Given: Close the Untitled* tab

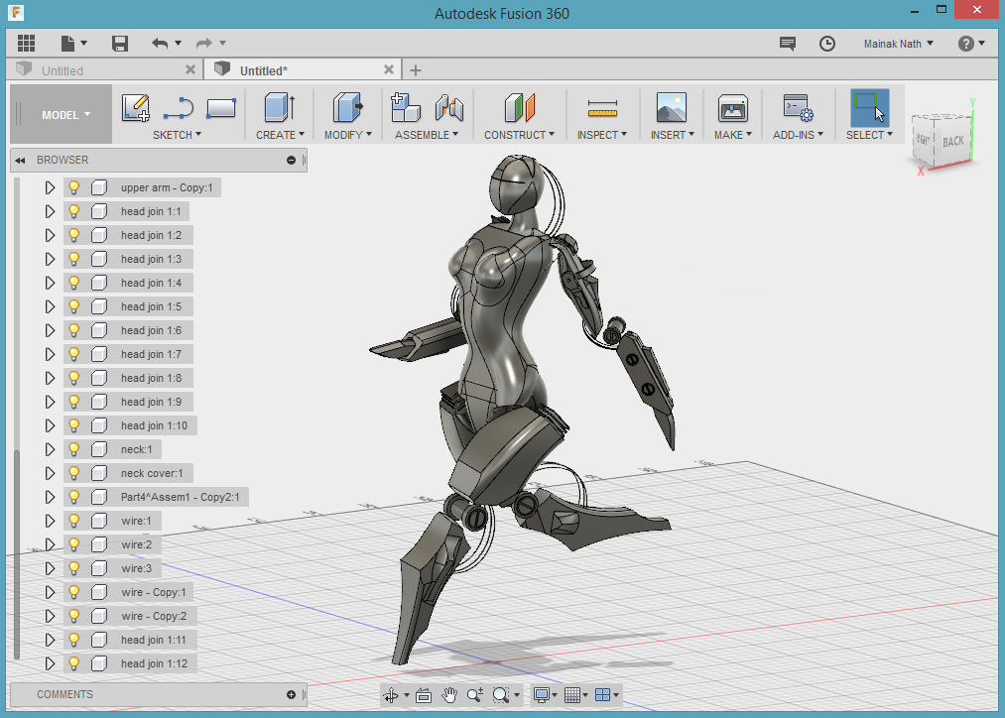Looking at the screenshot, I should (x=389, y=69).
